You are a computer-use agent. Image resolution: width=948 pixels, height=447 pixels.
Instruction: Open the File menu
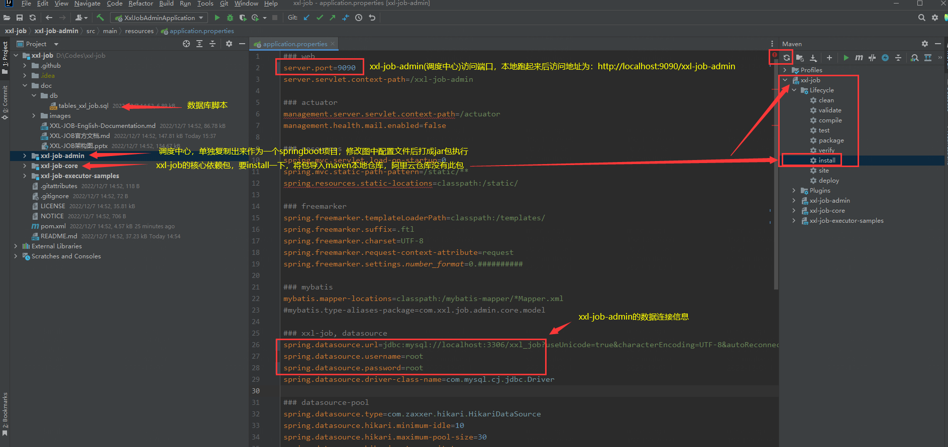26,4
